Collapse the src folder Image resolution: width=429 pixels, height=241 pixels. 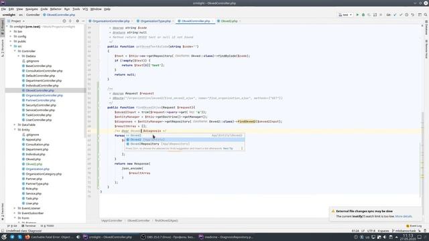pos(11,46)
